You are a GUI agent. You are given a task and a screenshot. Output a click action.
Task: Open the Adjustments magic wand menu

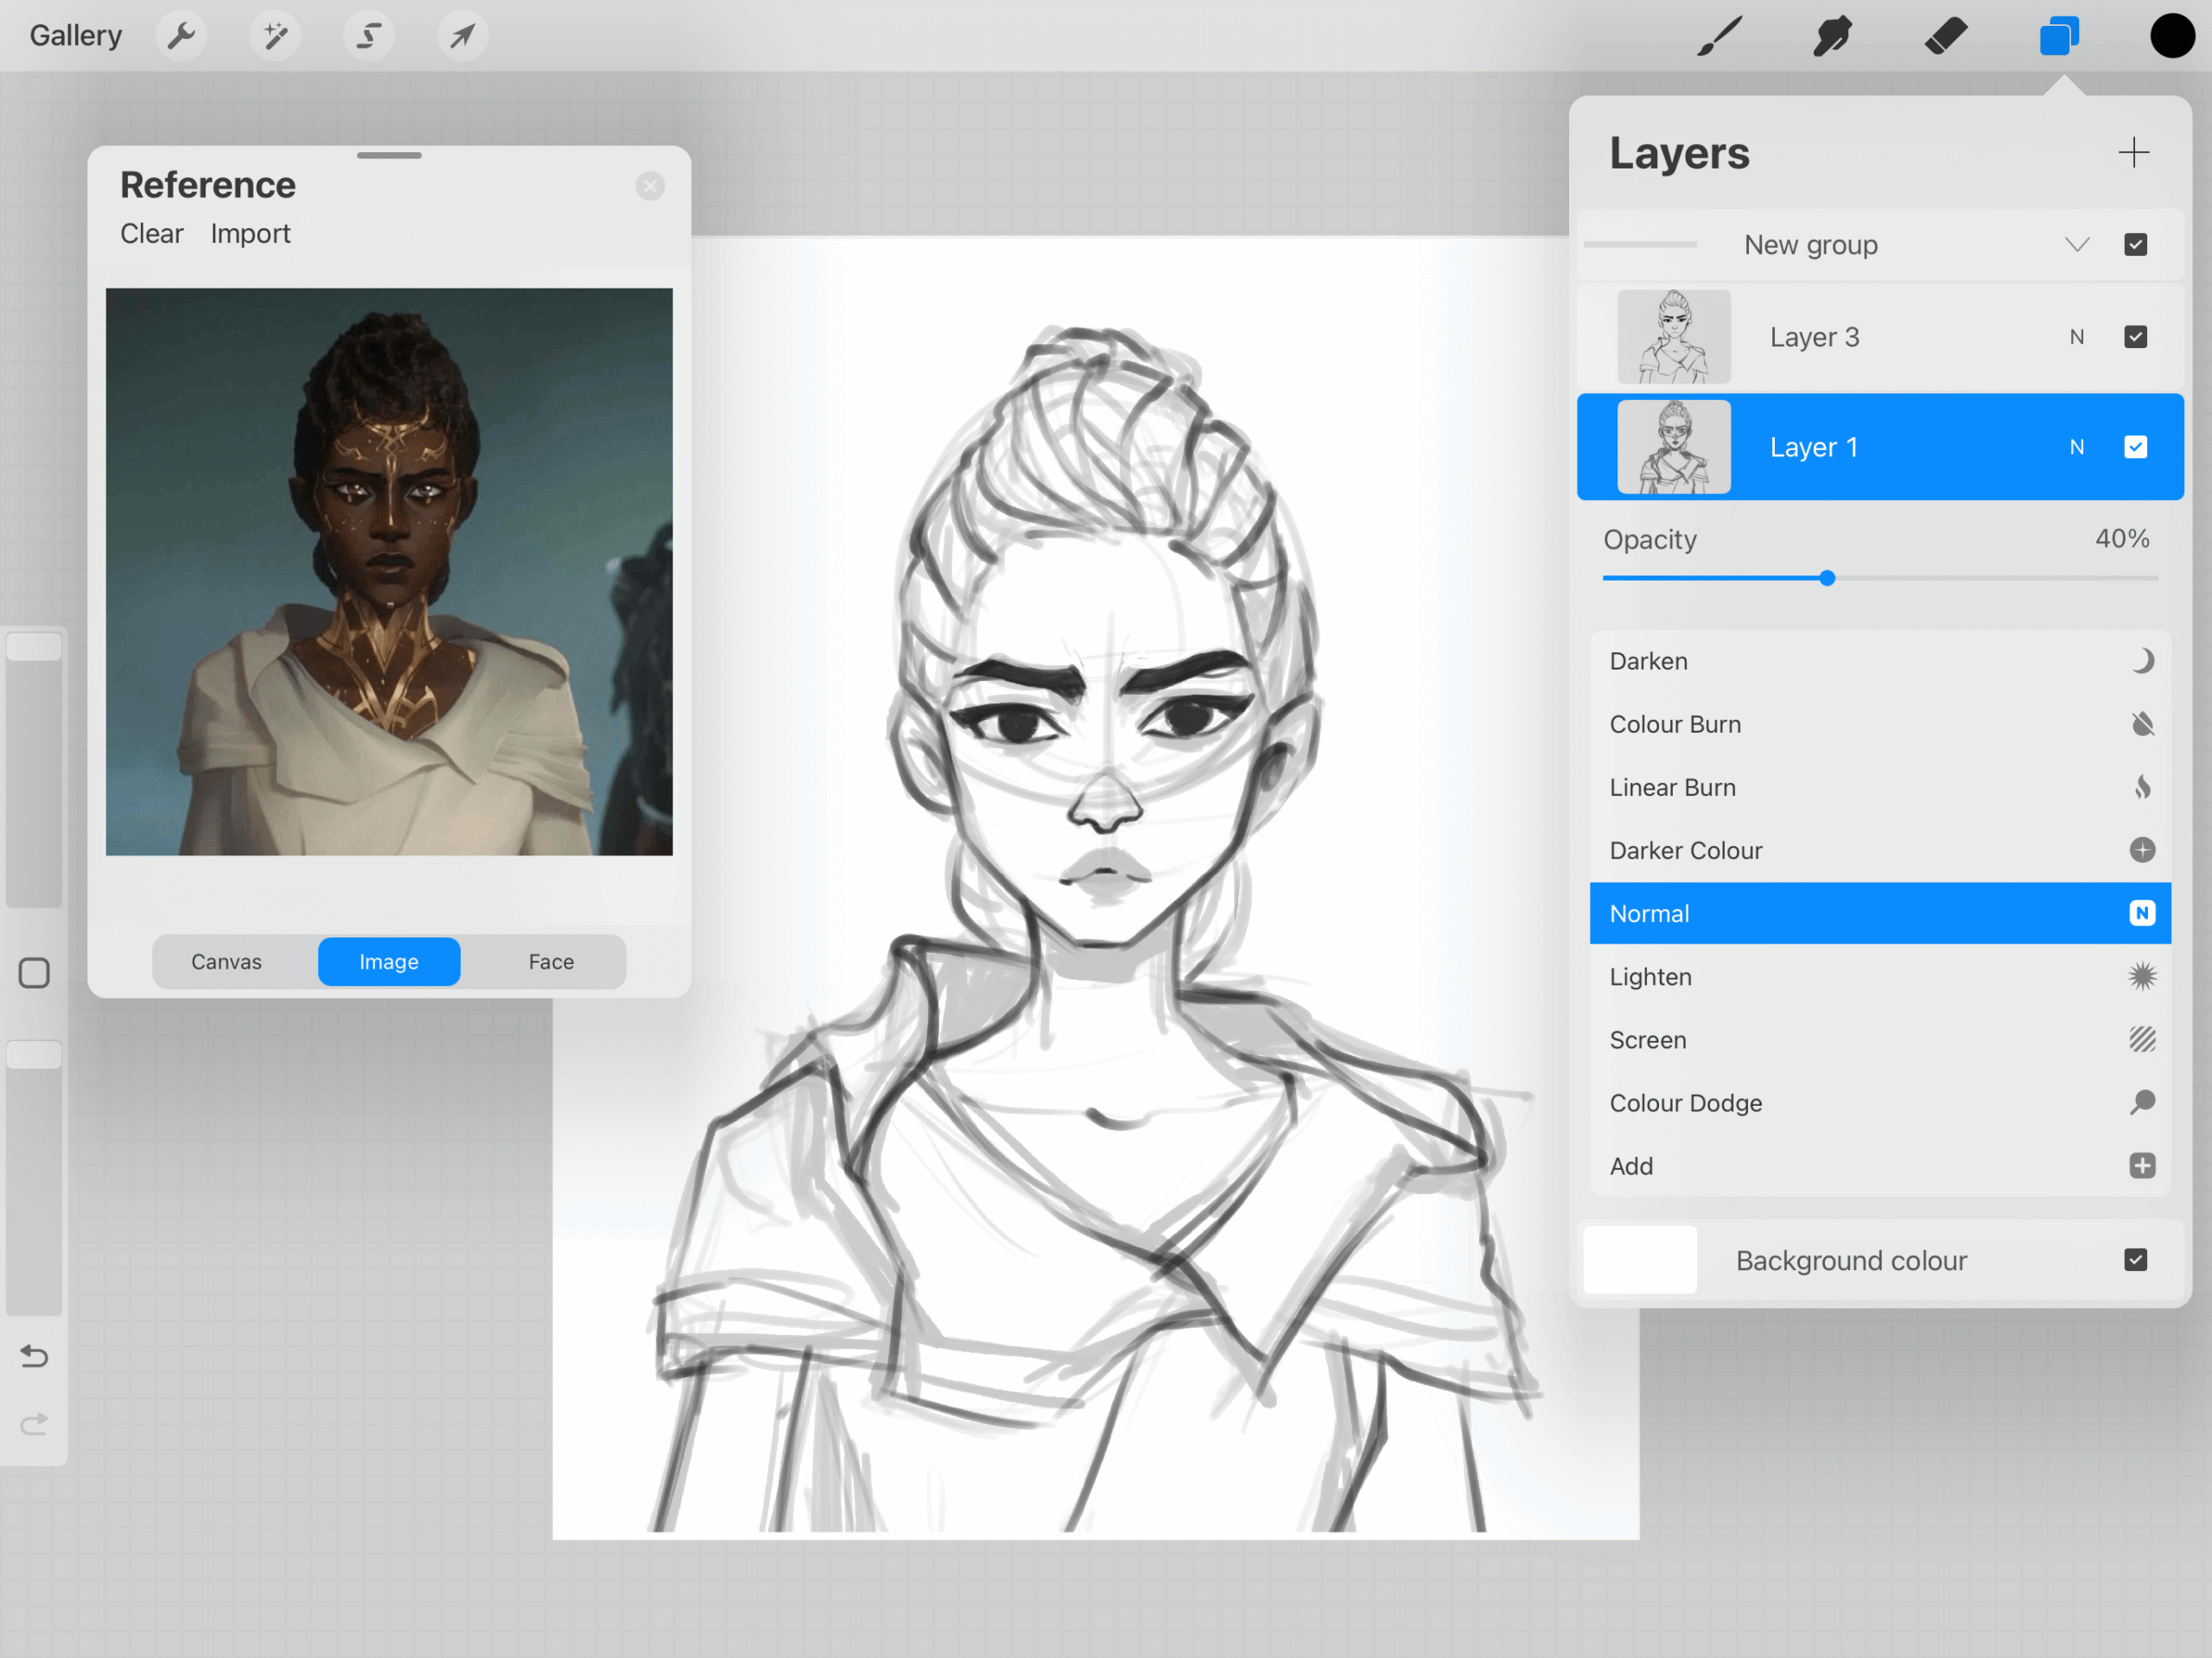click(275, 36)
